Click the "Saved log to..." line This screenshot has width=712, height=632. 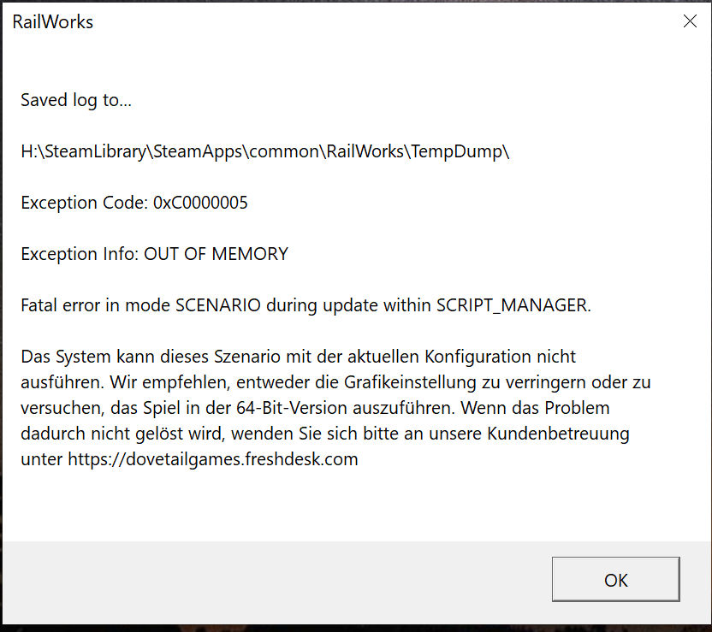click(x=76, y=100)
